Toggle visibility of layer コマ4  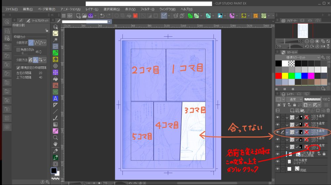pos(278,147)
